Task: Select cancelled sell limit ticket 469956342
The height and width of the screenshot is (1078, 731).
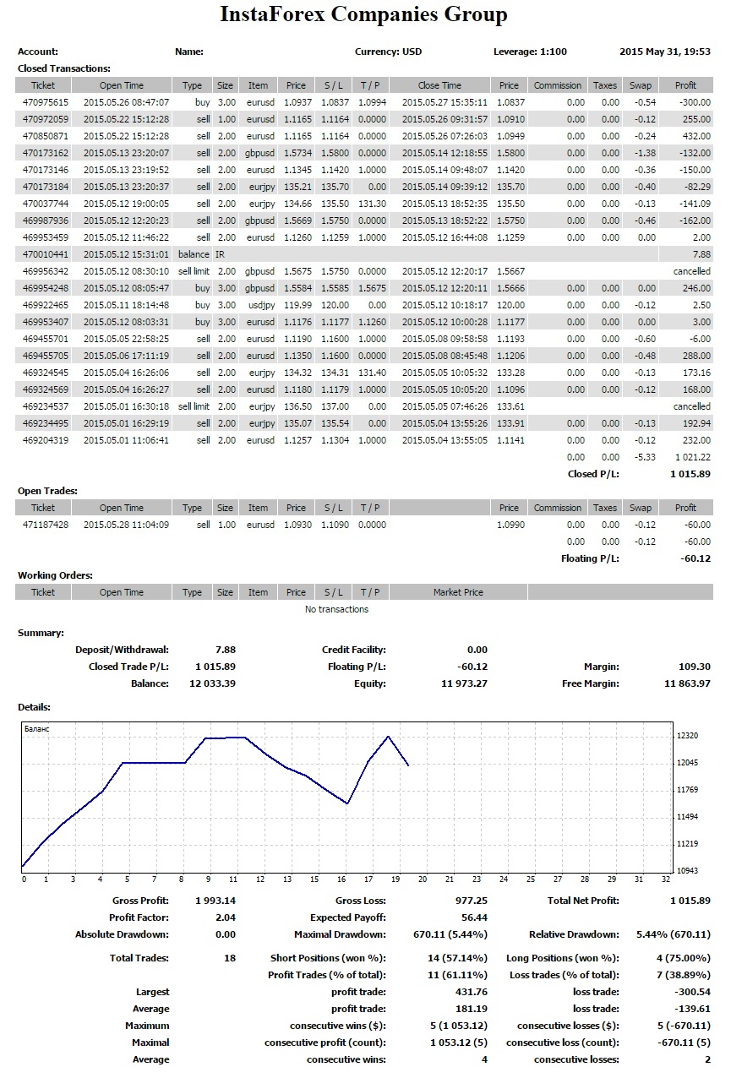Action: pyautogui.click(x=46, y=271)
